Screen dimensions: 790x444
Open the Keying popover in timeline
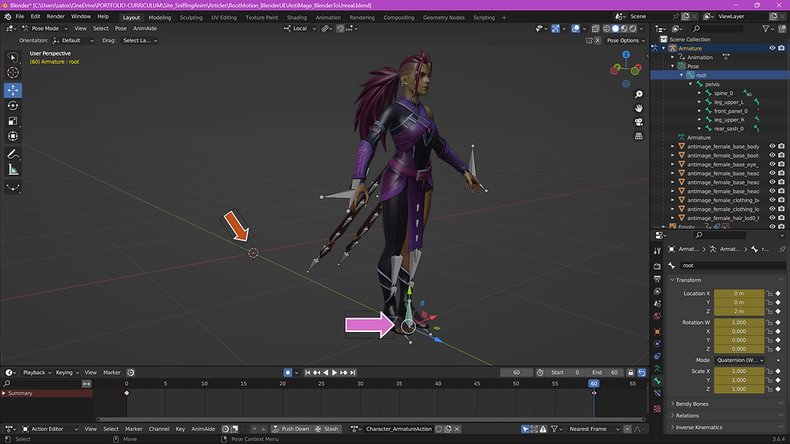(x=67, y=372)
